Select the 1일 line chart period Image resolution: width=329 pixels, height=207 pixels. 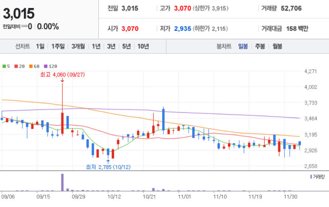click(x=40, y=46)
